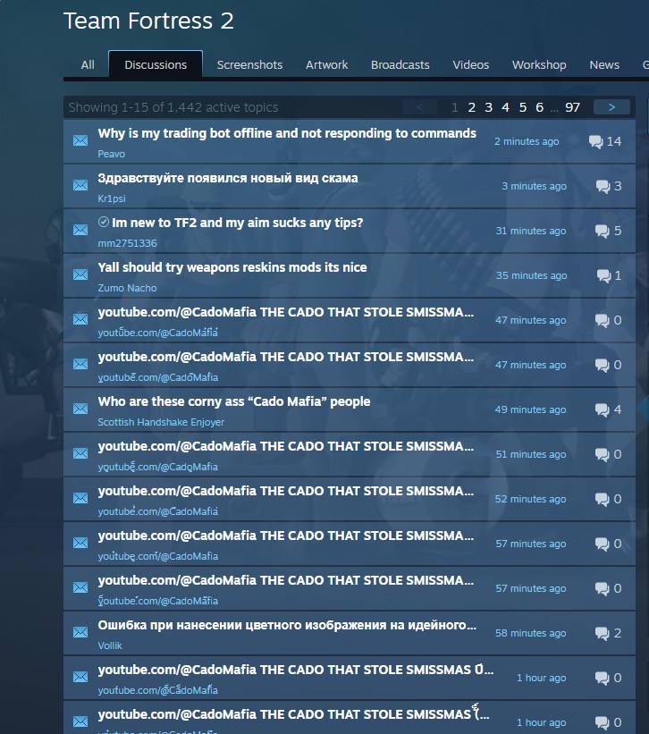649x734 pixels.
Task: Select the Discussions tab
Action: [x=156, y=64]
